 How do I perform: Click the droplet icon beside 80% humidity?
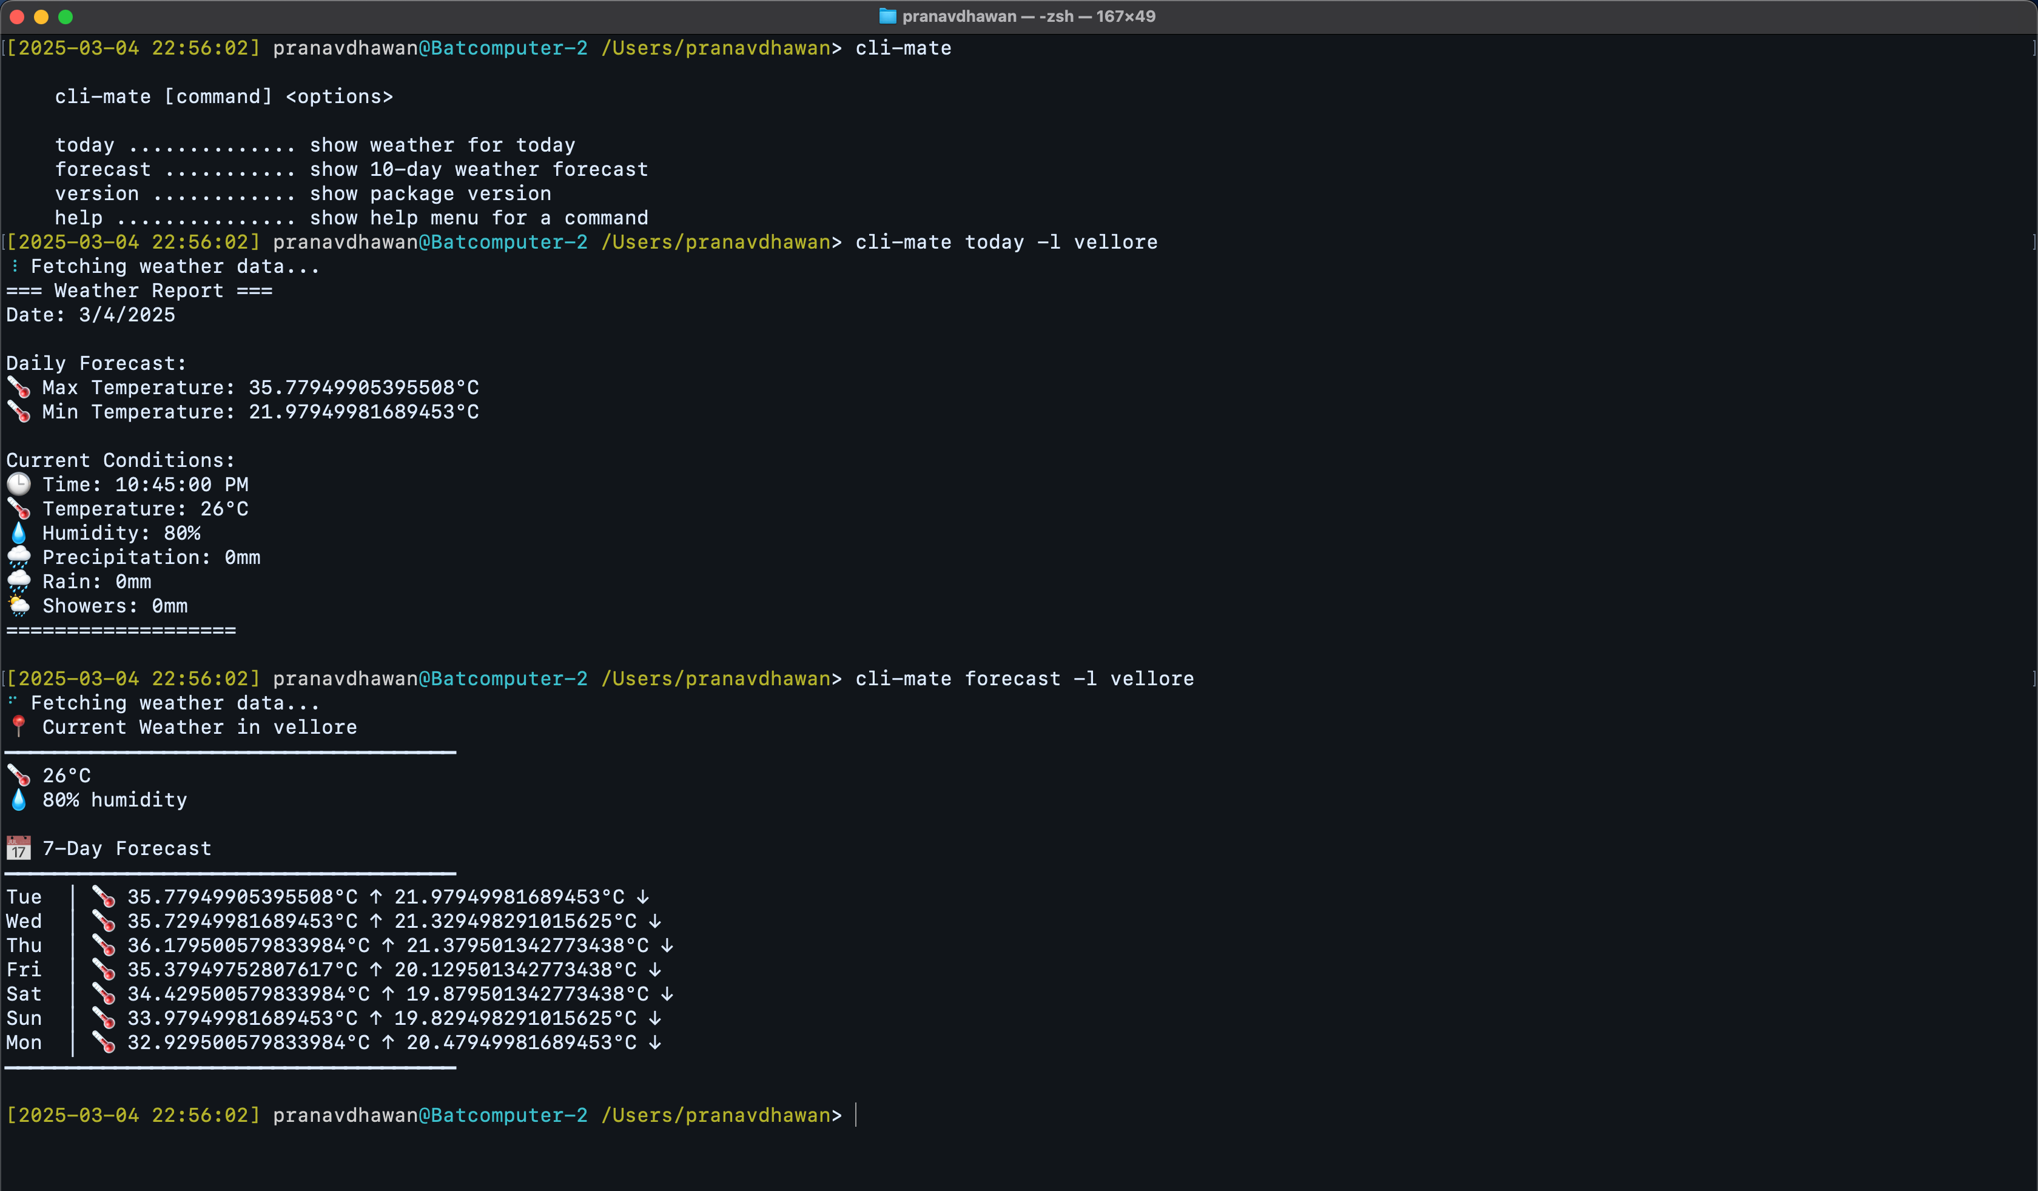19,800
